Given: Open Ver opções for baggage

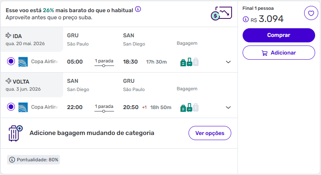Looking at the screenshot, I should tap(210, 133).
